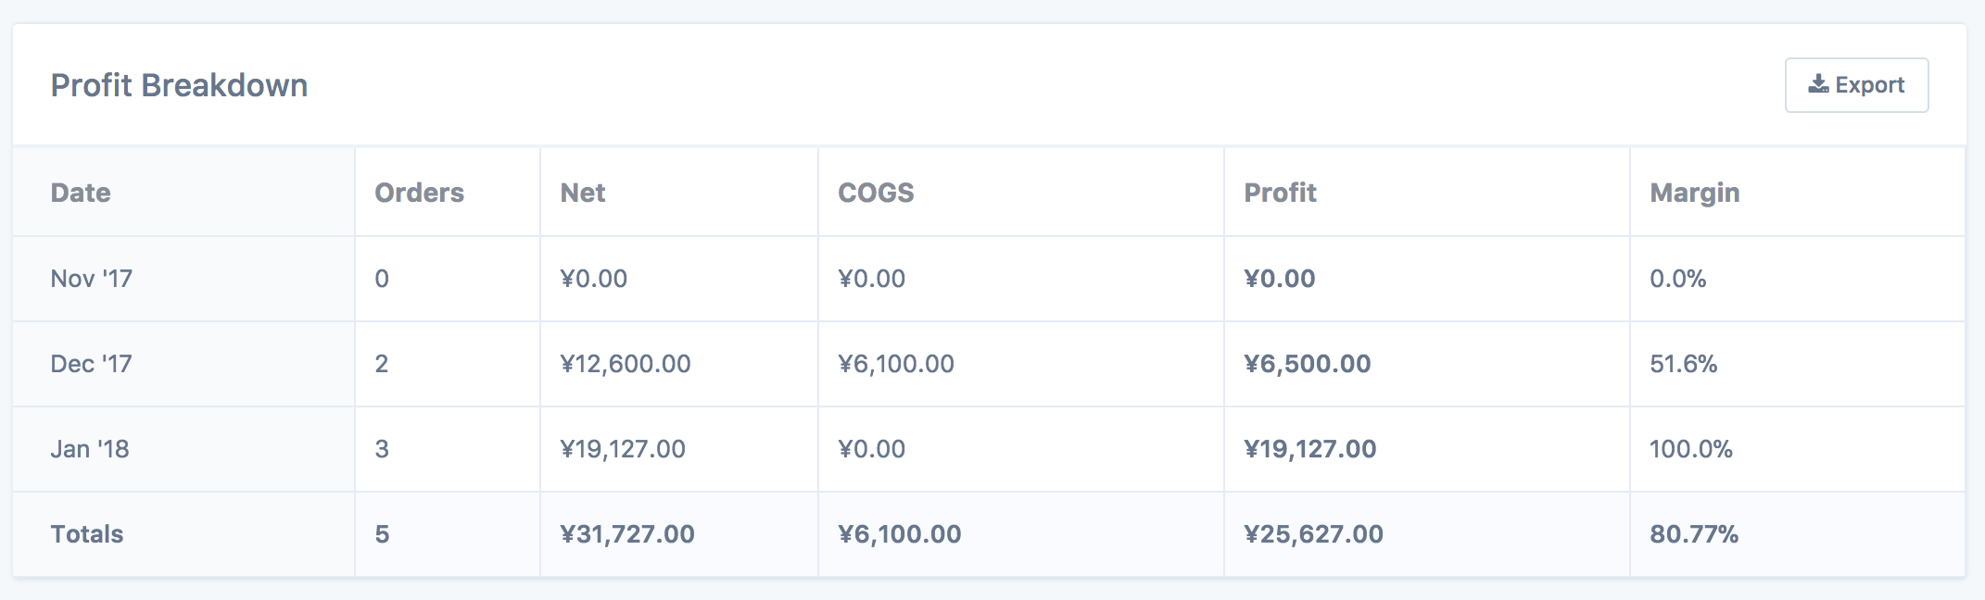Click the Orders column header

click(419, 193)
